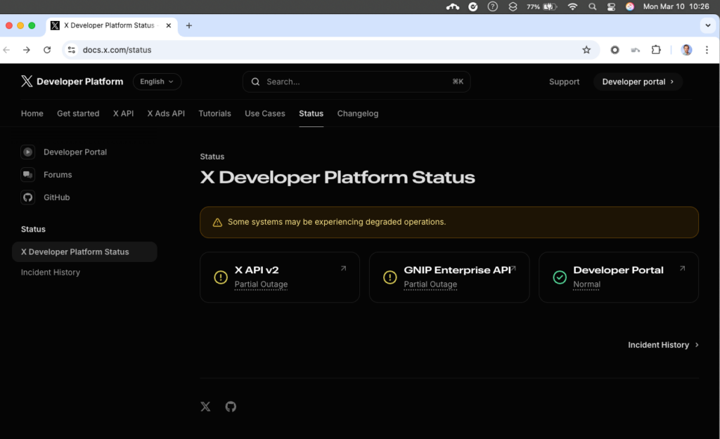The image size is (720, 439).
Task: Click the Developer portal button chevron
Action: (671, 81)
